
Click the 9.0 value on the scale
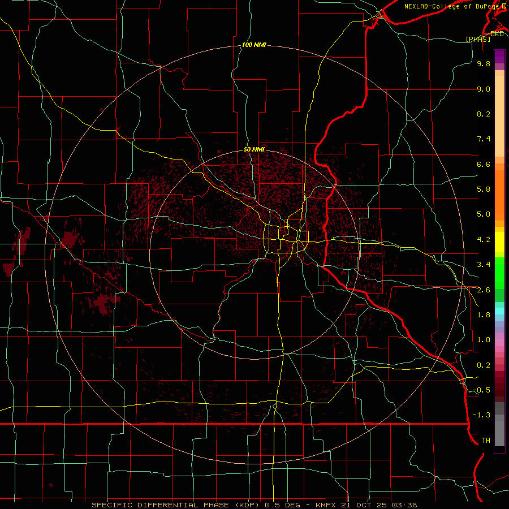(x=484, y=89)
